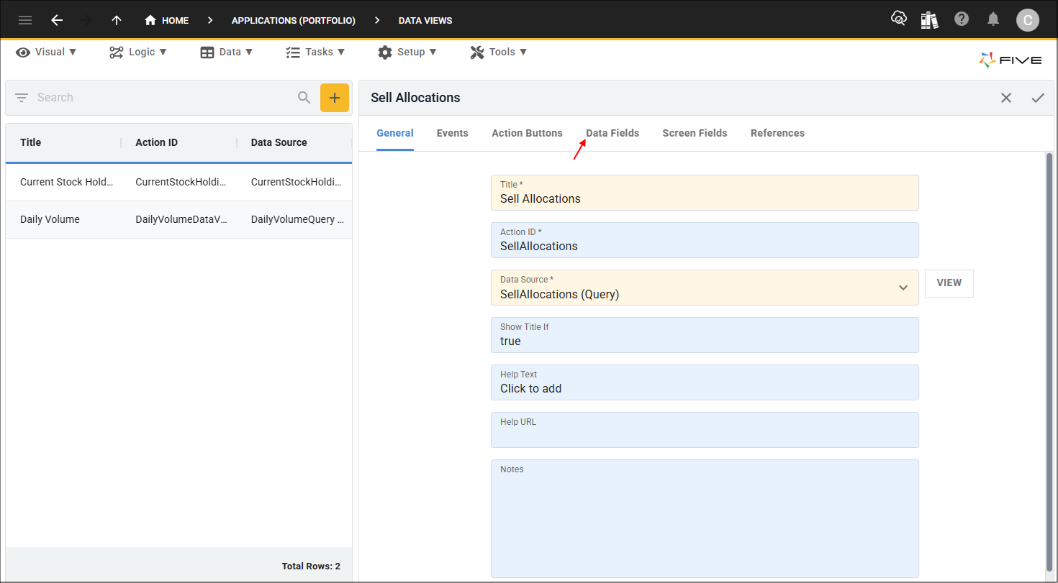This screenshot has height=583, width=1058.
Task: Select the Current Stock Holdings row
Action: pos(178,182)
